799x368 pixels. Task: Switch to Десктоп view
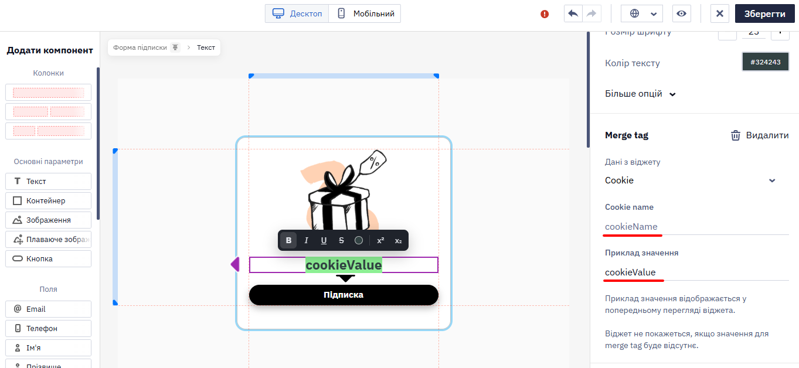[297, 13]
